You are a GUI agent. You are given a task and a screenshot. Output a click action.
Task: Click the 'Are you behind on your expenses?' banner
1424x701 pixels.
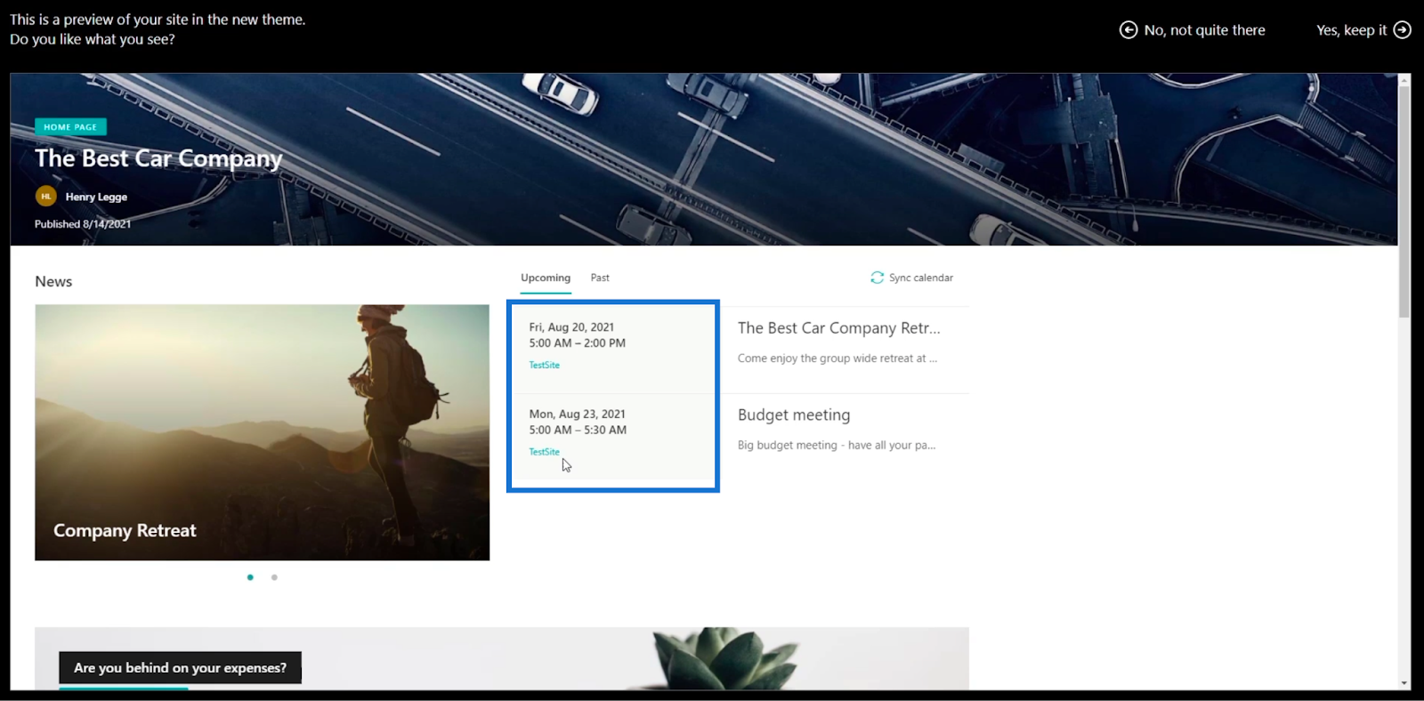point(180,668)
